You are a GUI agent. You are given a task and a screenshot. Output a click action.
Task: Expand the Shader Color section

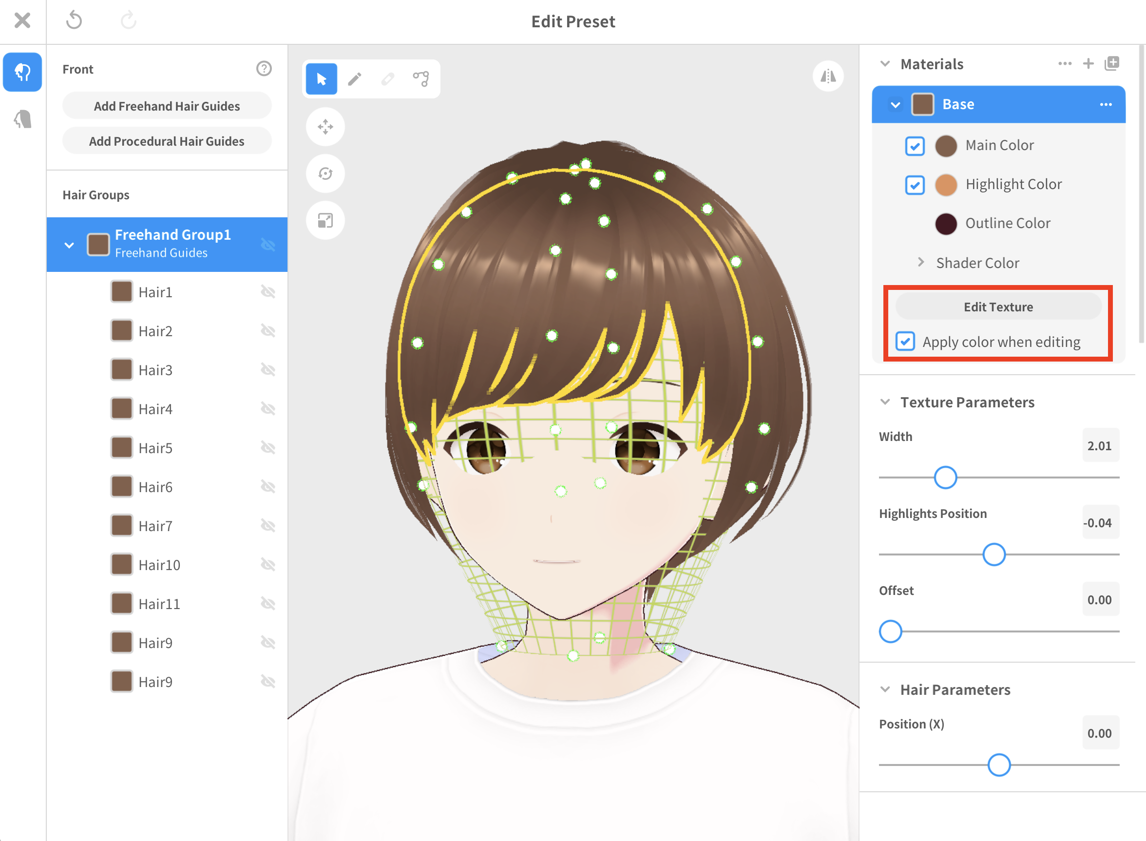920,262
